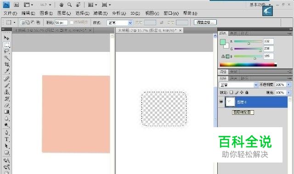Toggle lock image pixels brush icon
The image size is (294, 174).
point(237,92)
